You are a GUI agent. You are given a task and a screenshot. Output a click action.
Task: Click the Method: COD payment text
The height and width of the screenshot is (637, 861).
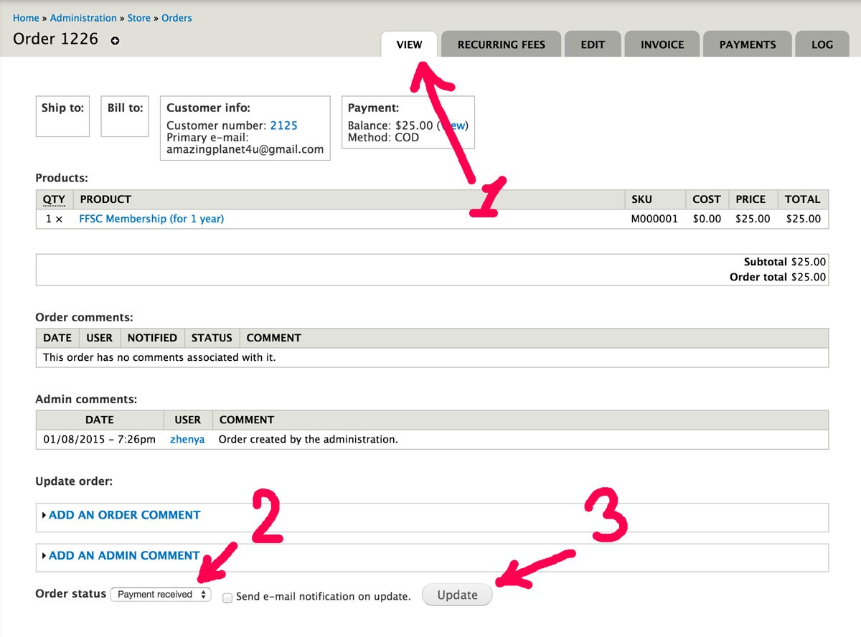pyautogui.click(x=383, y=137)
